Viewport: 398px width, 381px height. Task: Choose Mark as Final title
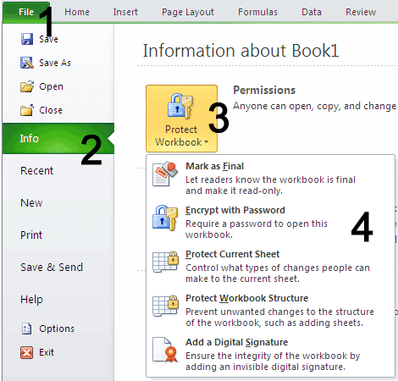(x=214, y=166)
